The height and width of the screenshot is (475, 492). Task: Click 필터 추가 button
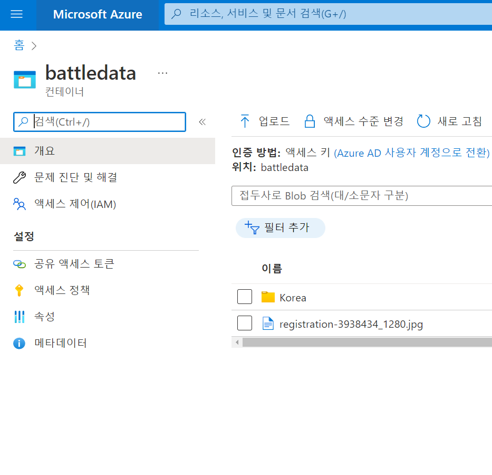coord(280,227)
